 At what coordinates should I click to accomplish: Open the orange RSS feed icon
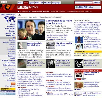(13, 83)
